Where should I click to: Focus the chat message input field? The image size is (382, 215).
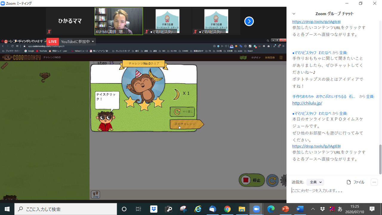(x=334, y=191)
